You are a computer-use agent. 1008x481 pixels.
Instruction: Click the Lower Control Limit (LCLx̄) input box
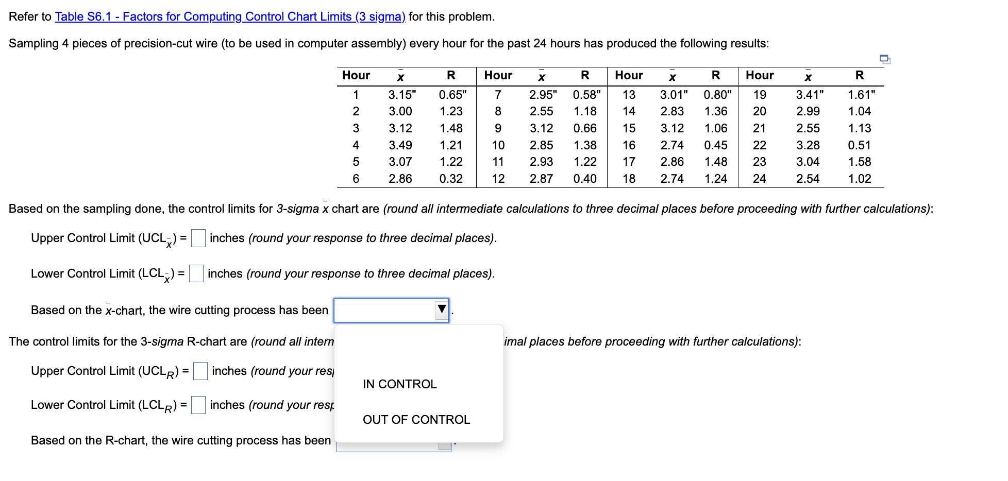pyautogui.click(x=196, y=273)
